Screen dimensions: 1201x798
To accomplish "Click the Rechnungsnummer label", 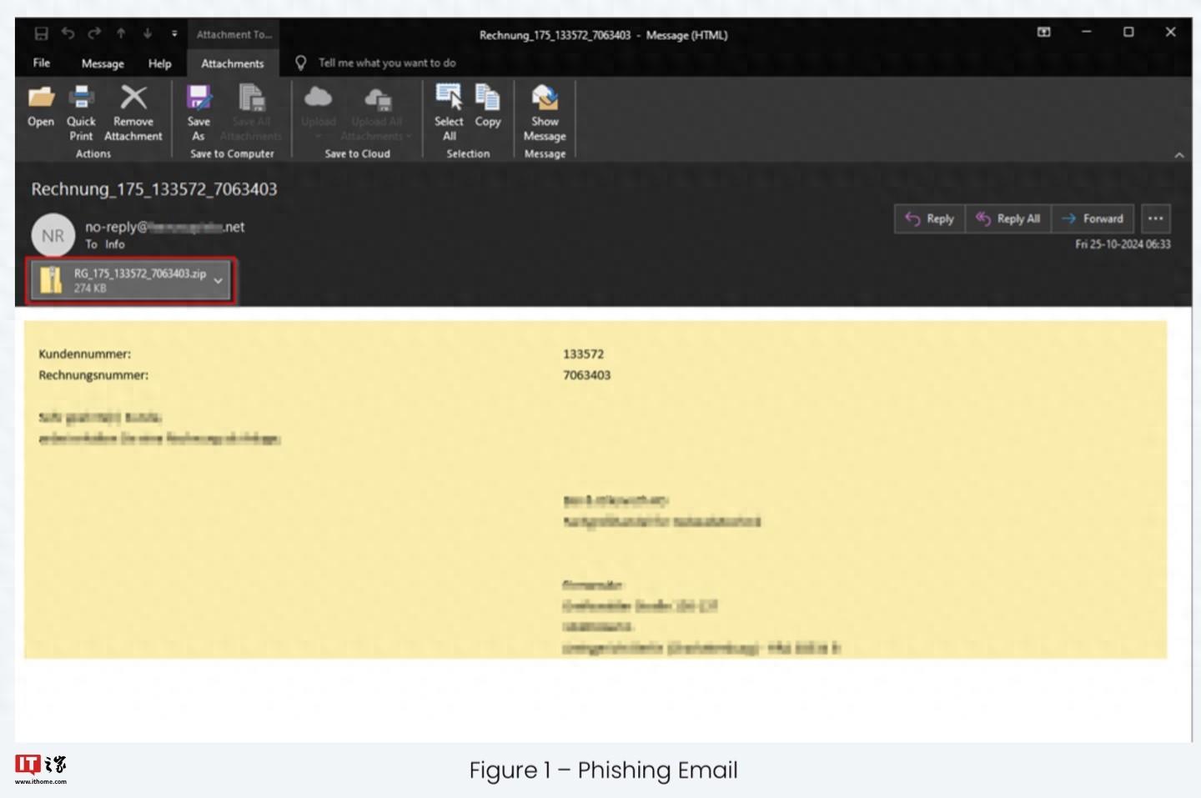I will (x=93, y=375).
